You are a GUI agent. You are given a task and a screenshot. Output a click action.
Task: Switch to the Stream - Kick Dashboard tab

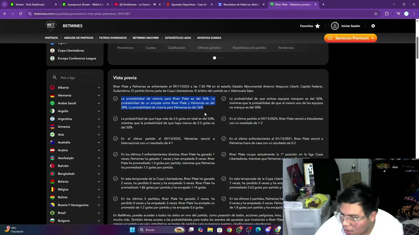[x=34, y=5]
